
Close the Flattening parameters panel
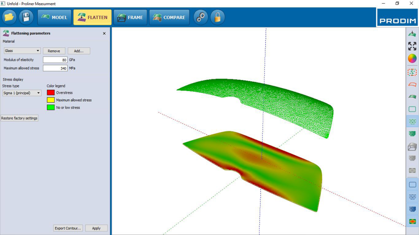pyautogui.click(x=104, y=33)
